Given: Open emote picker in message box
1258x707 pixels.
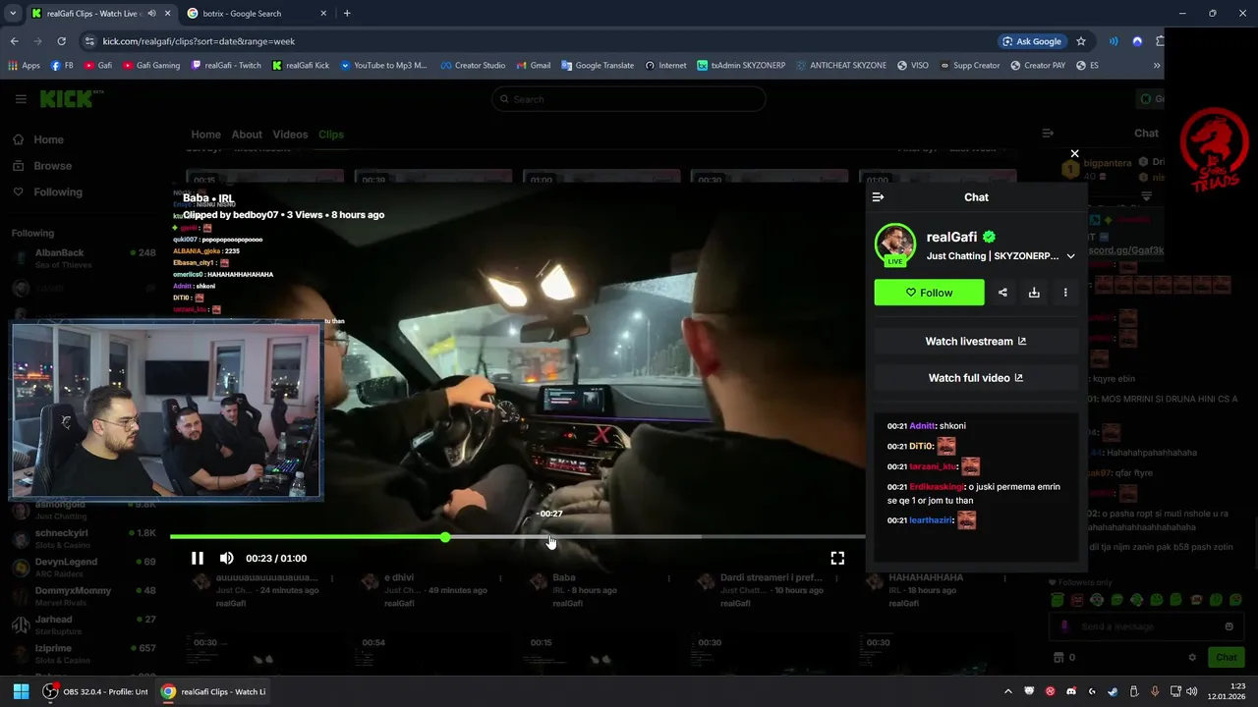Looking at the screenshot, I should 1229,626.
